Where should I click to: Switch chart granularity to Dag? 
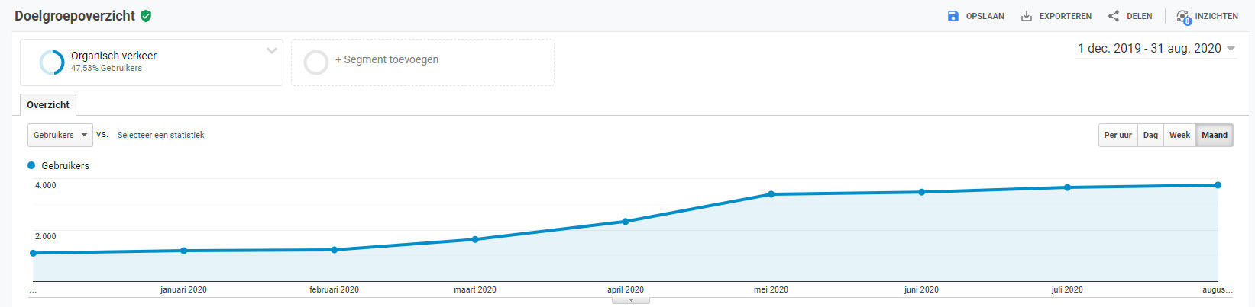coord(1150,135)
